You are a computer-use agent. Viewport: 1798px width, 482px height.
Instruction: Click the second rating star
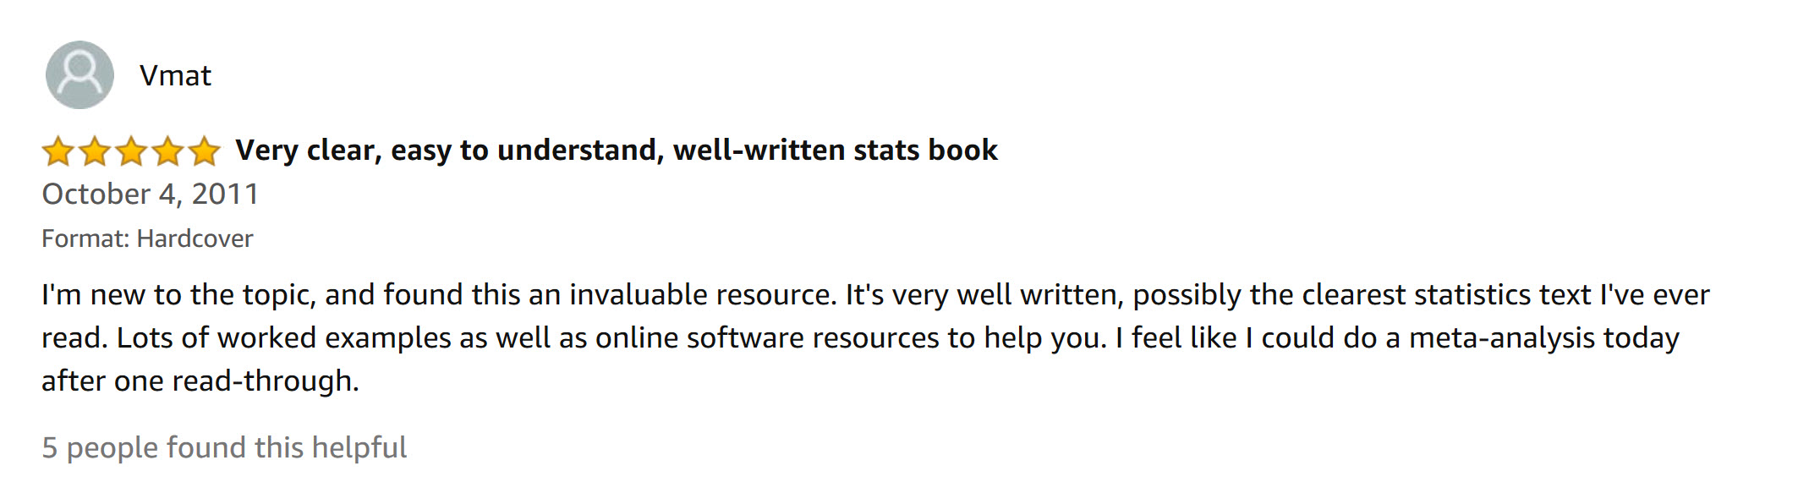click(x=94, y=151)
